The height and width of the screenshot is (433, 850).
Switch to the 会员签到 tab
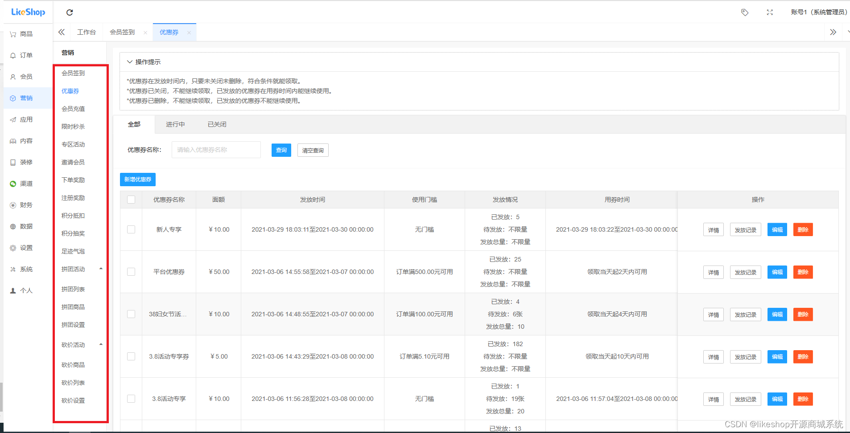click(x=122, y=32)
